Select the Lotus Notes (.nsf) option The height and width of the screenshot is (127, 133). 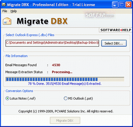[x=21, y=99]
